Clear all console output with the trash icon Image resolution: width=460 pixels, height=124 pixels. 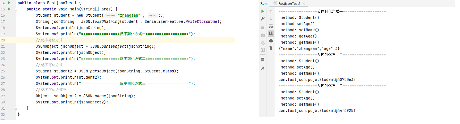click(271, 48)
